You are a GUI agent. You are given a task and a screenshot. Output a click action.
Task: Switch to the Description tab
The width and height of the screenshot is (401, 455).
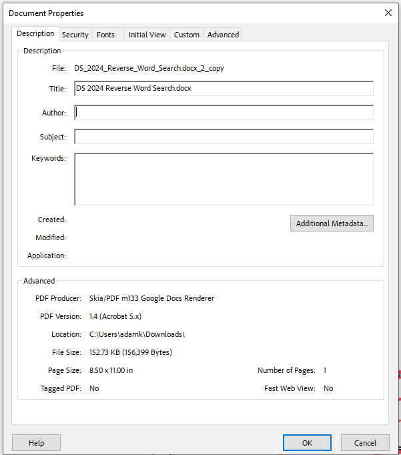pyautogui.click(x=35, y=33)
